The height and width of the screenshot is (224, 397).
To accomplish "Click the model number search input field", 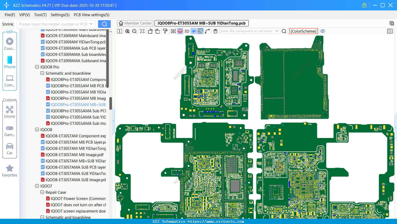I will pyautogui.click(x=53, y=24).
